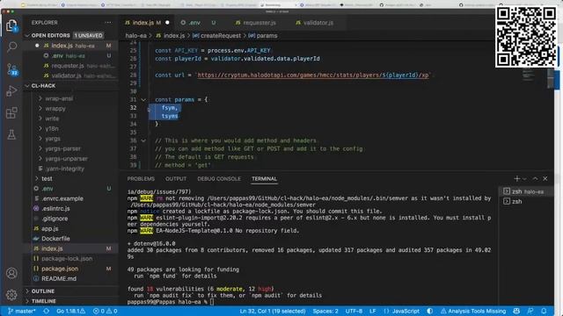Fold the comment block at line 36
The height and width of the screenshot is (316, 563).
pyautogui.click(x=143, y=140)
